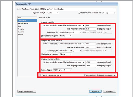
Task: Show the Resumo section
Action: [x=20, y=34]
